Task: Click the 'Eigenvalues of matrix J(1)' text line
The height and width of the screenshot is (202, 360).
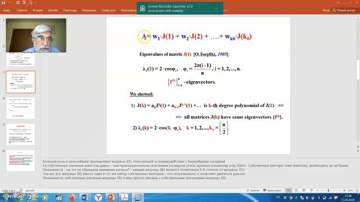Action: pos(184,54)
